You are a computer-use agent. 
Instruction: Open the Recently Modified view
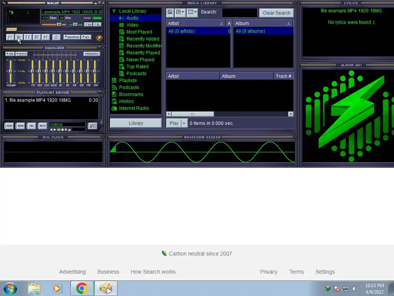tap(144, 46)
